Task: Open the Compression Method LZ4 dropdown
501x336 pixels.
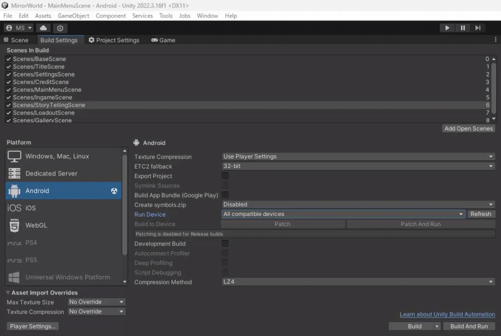Action: 358,282
